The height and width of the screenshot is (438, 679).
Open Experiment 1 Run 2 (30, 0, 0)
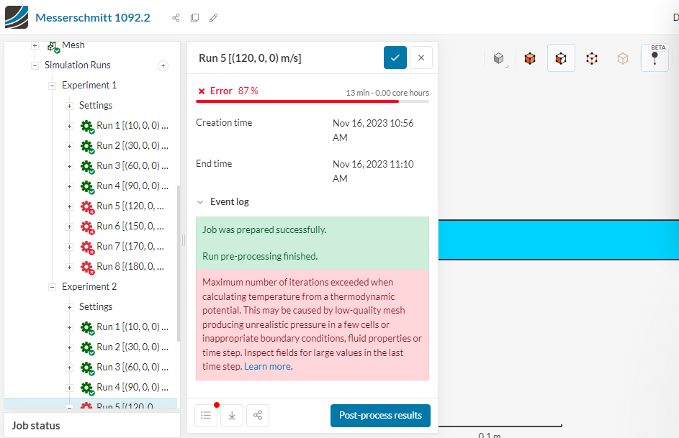point(132,146)
